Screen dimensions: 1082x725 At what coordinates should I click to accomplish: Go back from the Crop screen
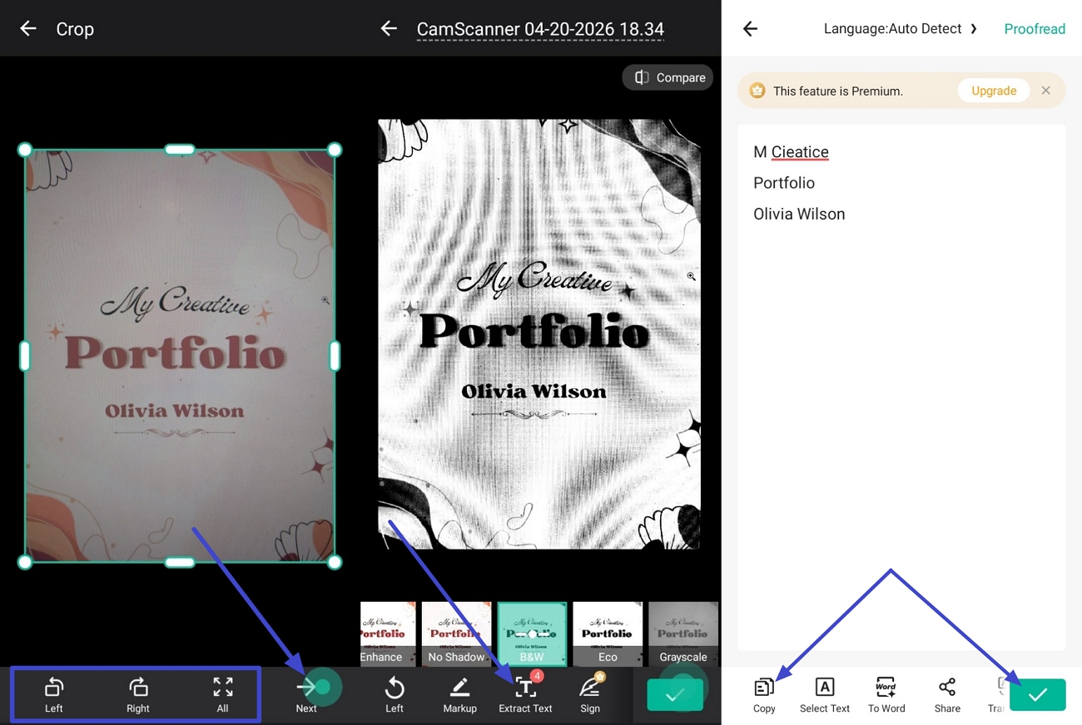[x=28, y=28]
